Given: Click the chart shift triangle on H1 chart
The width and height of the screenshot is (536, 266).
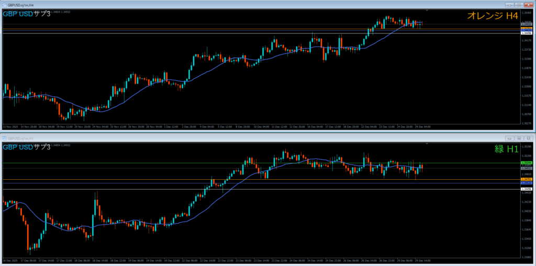Looking at the screenshot, I should pos(427,144).
